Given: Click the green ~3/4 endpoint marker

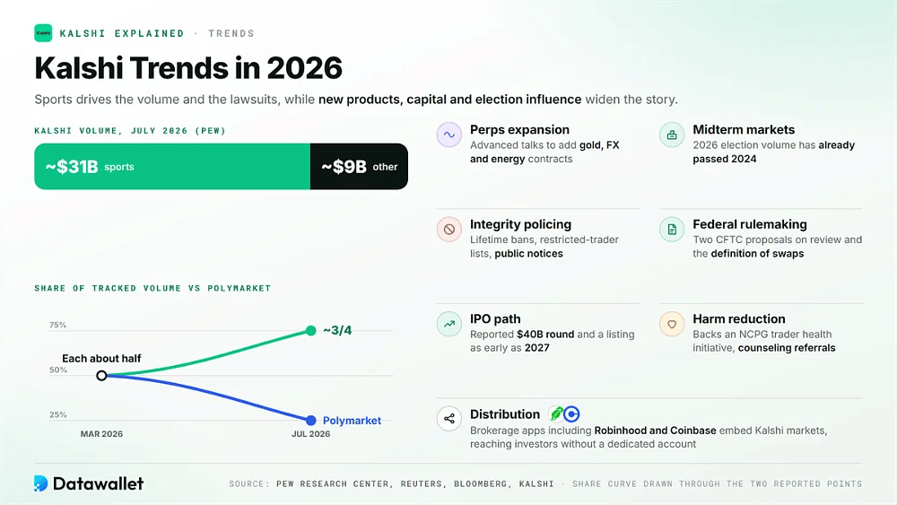Looking at the screenshot, I should click(310, 331).
